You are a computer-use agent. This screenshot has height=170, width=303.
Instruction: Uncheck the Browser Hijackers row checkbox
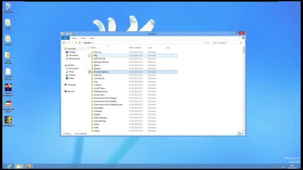click(x=89, y=72)
